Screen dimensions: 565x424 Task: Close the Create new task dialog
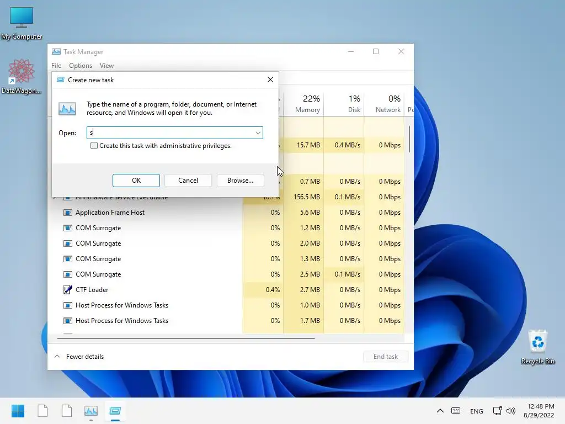point(270,79)
